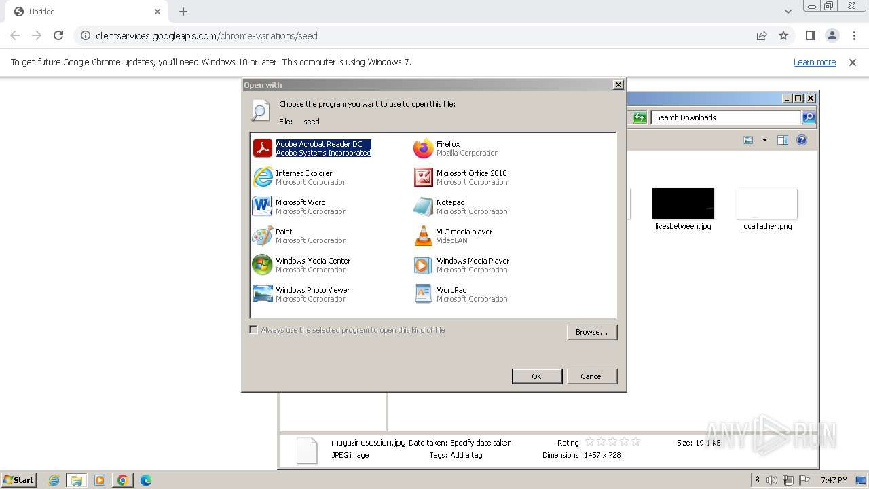869x489 pixels.
Task: Click 'Add a tag' in details pane
Action: tap(466, 455)
